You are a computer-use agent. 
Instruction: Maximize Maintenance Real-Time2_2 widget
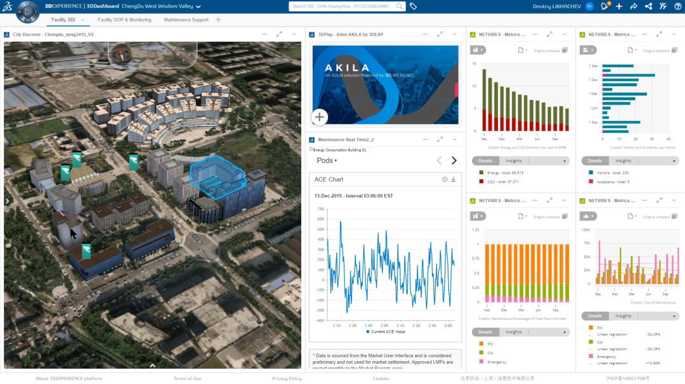click(440, 139)
